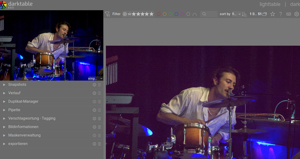Screen dimensions: 300x159
Task: Click the 'Filter' label in toolbar
Action: [x=116, y=14]
